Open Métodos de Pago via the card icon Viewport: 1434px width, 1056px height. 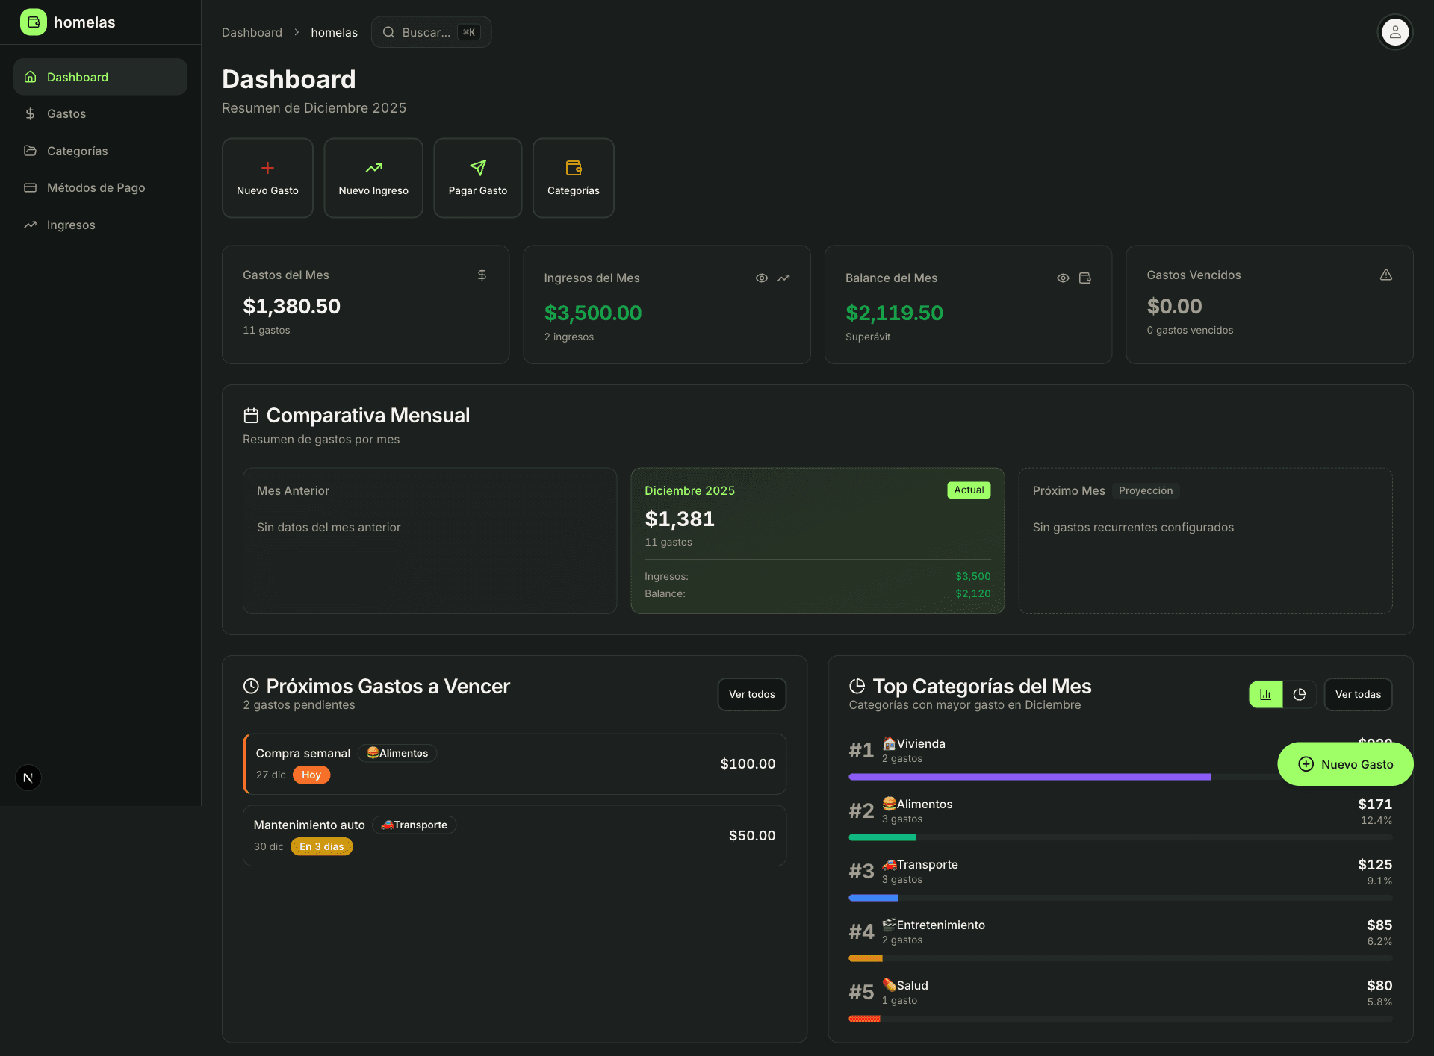[x=30, y=187]
